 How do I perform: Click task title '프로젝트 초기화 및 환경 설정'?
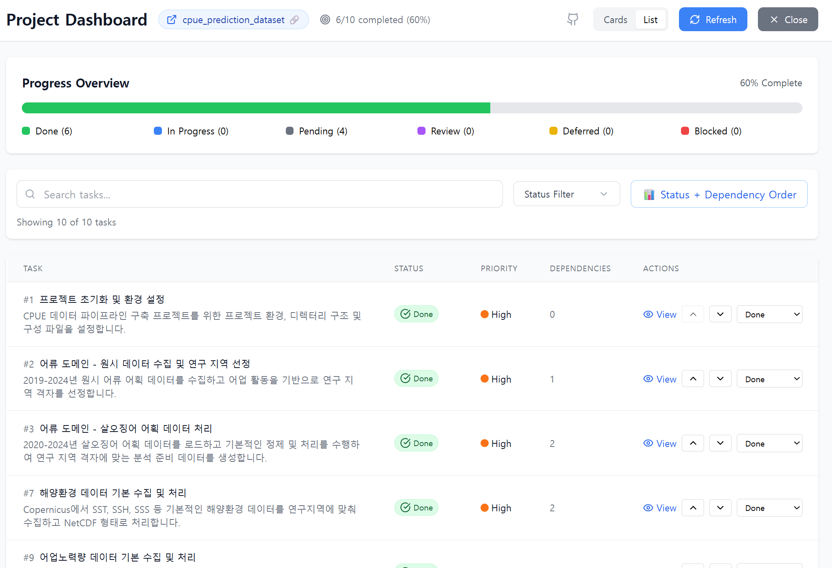click(102, 299)
